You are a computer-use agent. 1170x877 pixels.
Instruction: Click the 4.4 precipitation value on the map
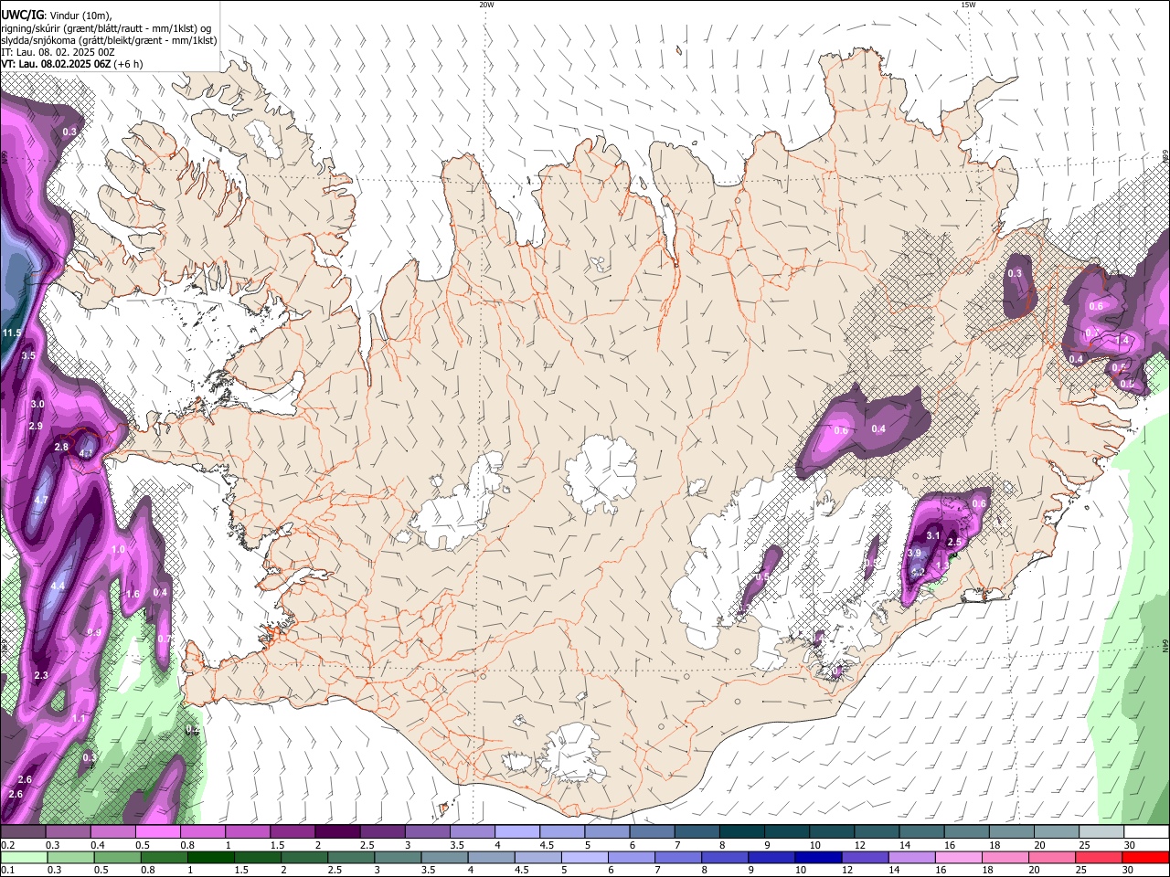click(58, 586)
